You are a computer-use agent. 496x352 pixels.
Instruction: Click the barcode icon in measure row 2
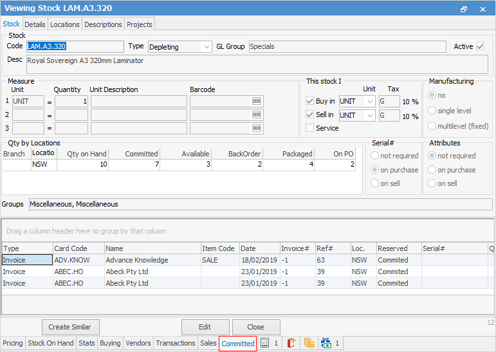256,115
